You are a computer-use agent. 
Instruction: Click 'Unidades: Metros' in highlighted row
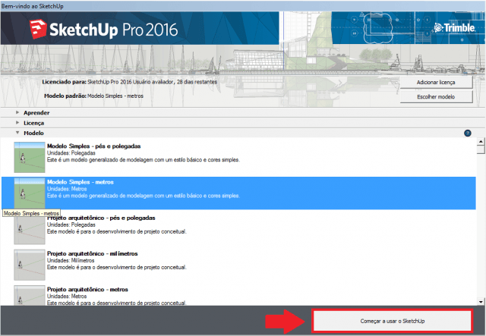(67, 189)
